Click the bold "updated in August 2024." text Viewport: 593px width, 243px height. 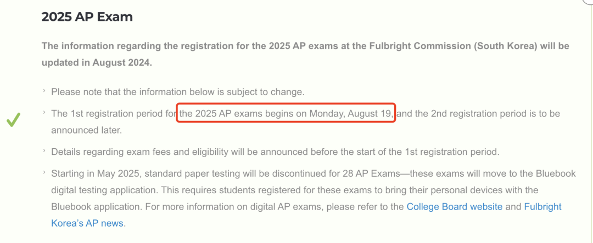(x=97, y=63)
